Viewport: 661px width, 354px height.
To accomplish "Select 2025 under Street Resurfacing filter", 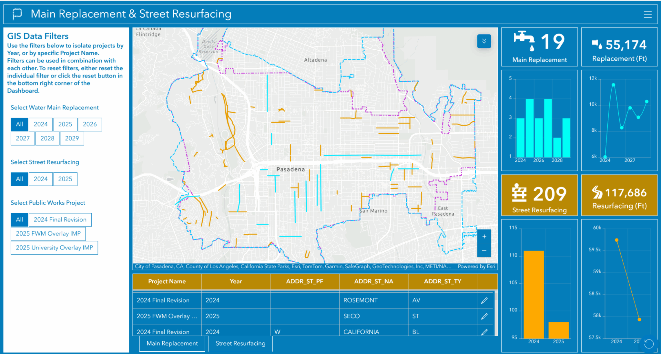I will click(x=65, y=179).
